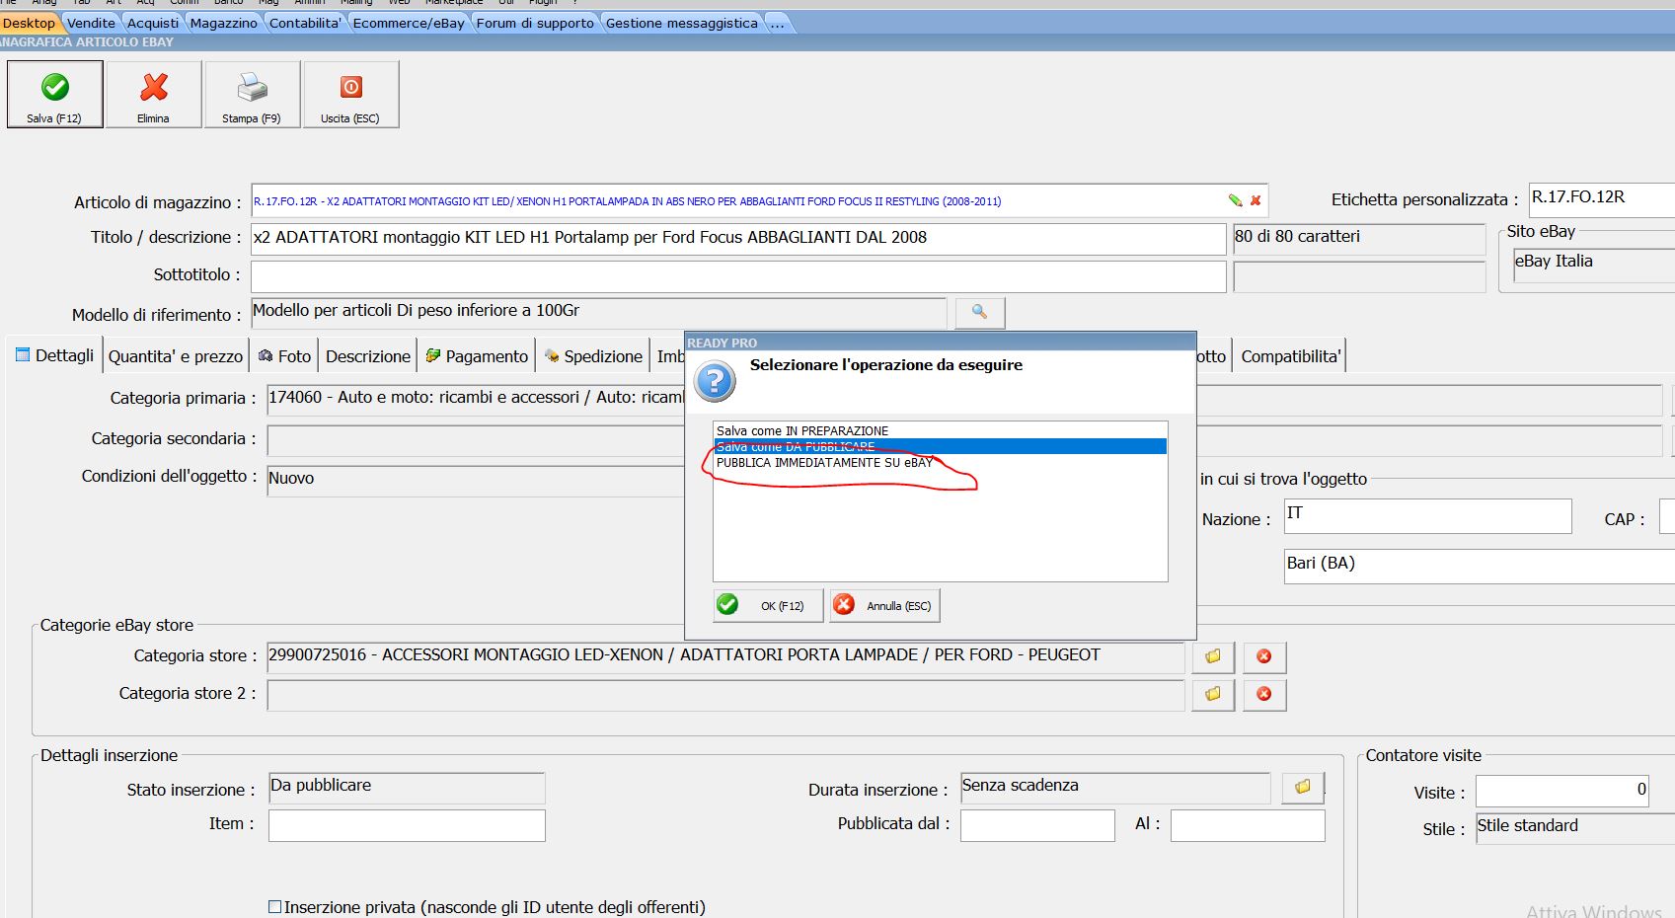Click the Categoria store field
The height and width of the screenshot is (918, 1675).
(725, 656)
